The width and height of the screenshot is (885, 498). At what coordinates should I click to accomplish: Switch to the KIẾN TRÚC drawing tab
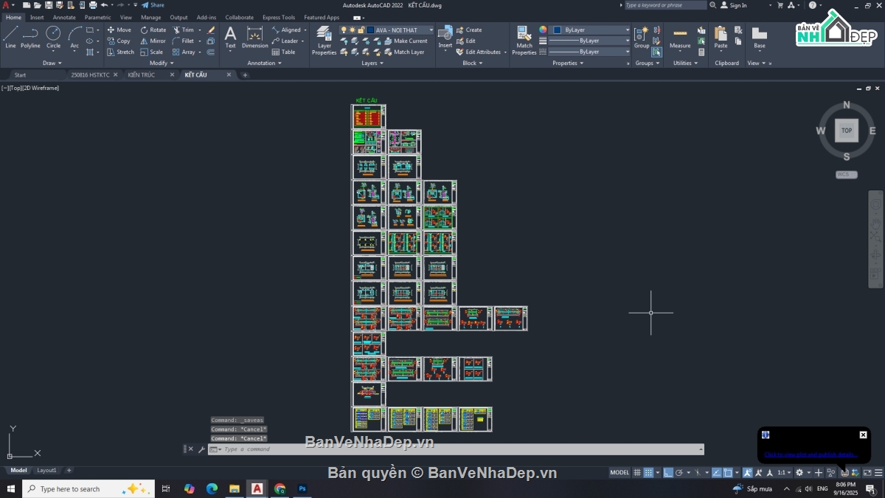142,75
